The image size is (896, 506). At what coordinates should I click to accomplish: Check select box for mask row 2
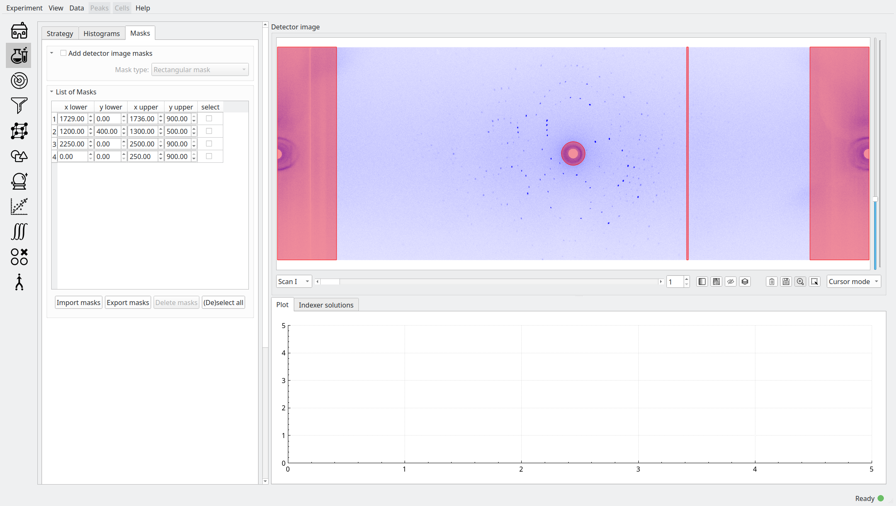point(209,131)
